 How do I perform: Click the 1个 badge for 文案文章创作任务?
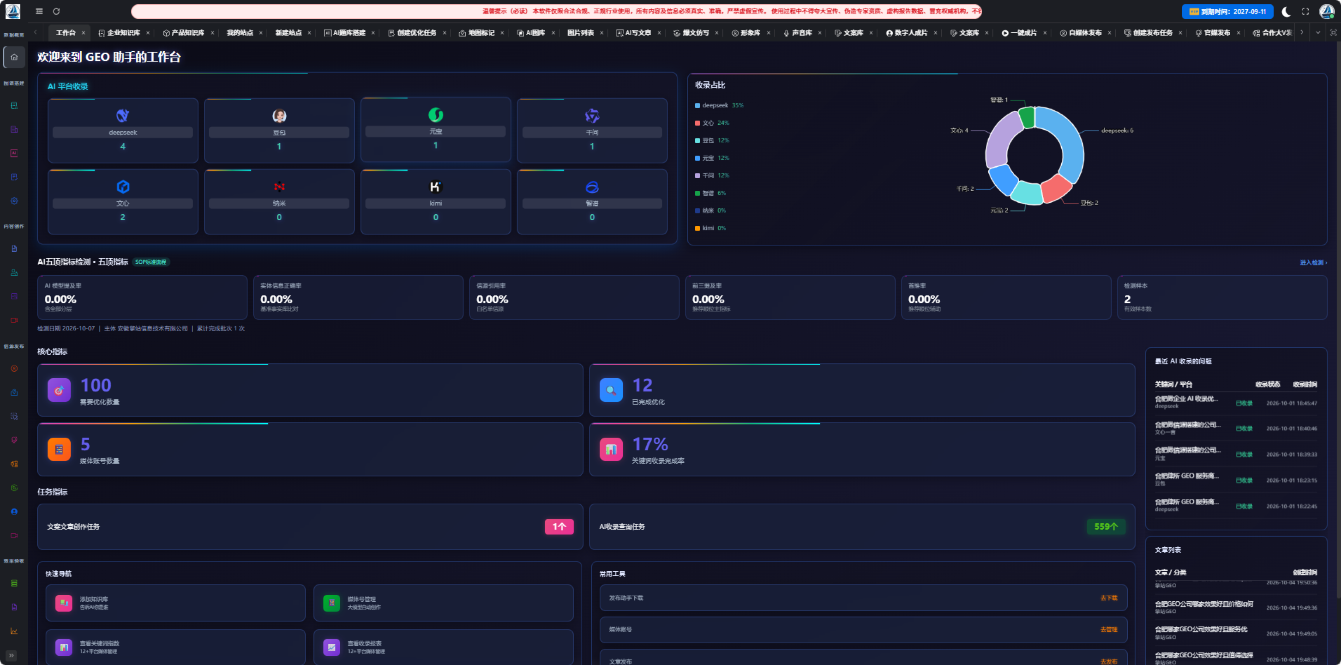click(x=559, y=526)
